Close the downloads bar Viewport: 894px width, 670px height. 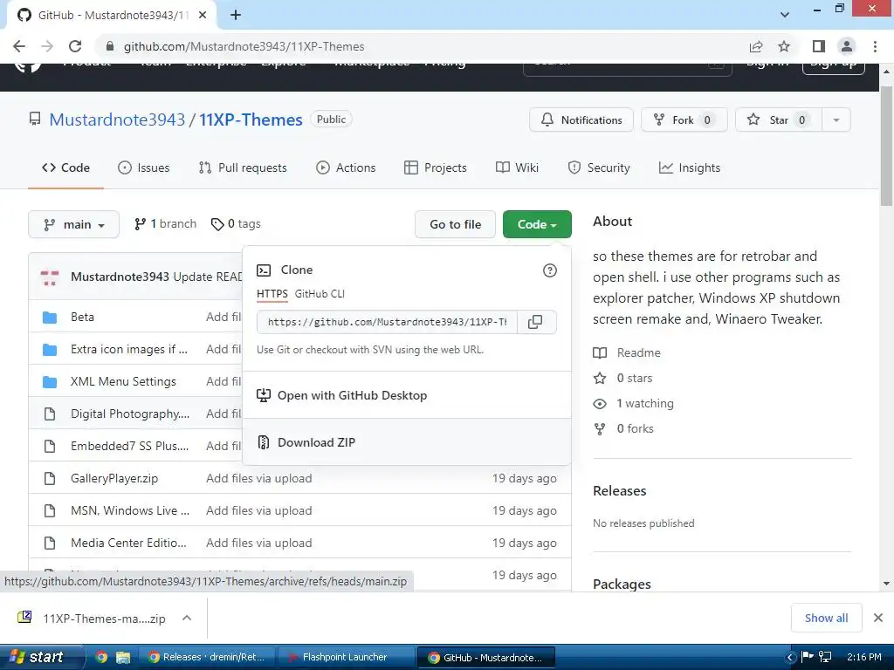point(878,618)
